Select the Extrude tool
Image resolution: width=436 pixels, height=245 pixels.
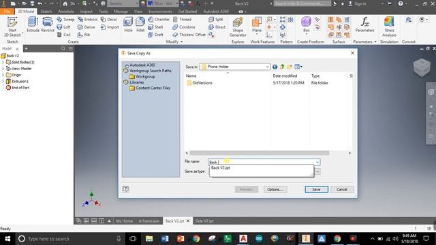(x=33, y=24)
